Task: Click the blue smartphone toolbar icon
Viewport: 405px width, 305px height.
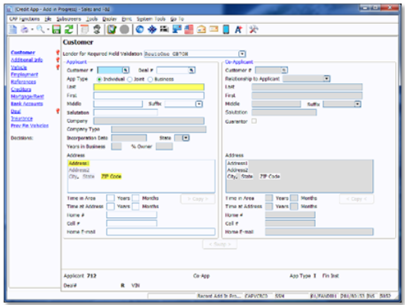Action: coord(226,29)
